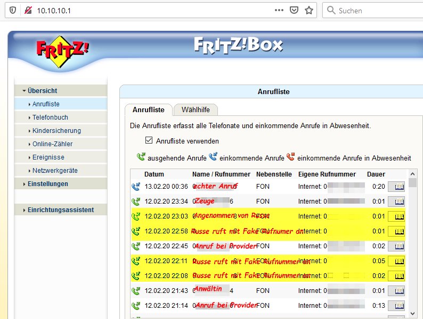This screenshot has width=423, height=319.
Task: Switch to the Wählhilfe tab
Action: click(196, 110)
